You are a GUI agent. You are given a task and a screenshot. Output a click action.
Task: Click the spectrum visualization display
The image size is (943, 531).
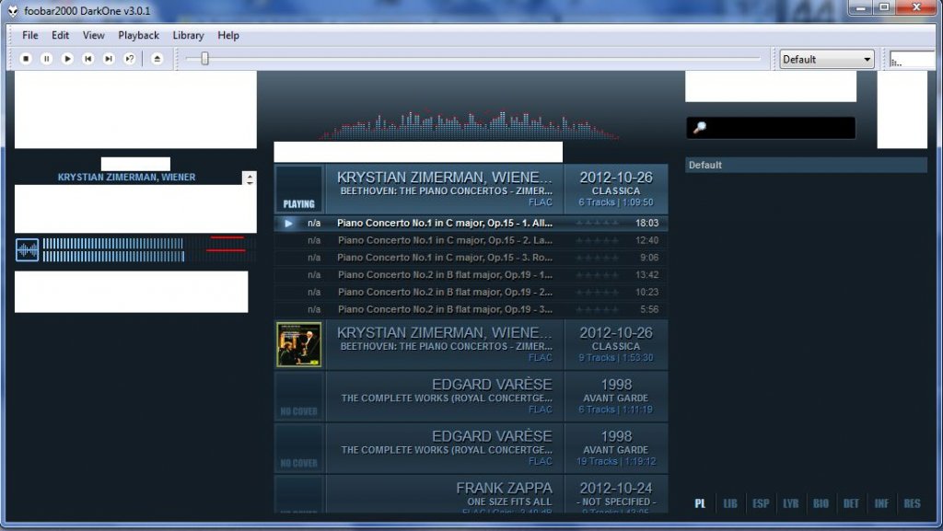(469, 124)
